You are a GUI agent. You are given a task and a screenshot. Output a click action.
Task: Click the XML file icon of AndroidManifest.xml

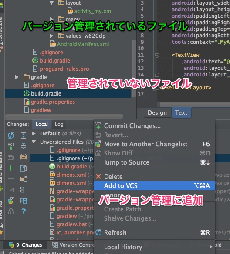tap(53, 44)
